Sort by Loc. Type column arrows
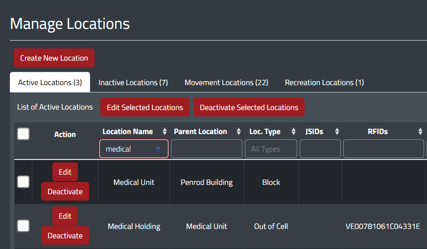This screenshot has width=427, height=249. [293, 132]
